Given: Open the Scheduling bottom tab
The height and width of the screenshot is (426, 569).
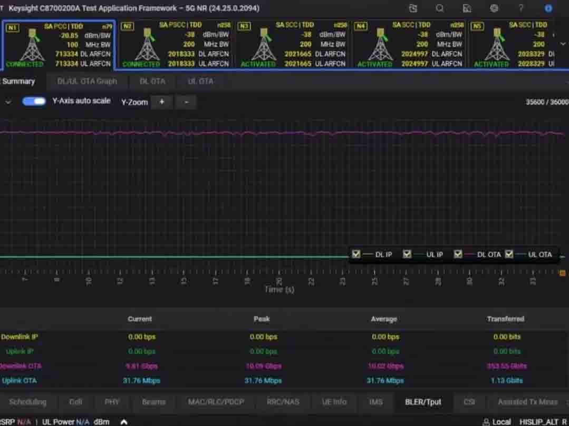Looking at the screenshot, I should (x=27, y=402).
